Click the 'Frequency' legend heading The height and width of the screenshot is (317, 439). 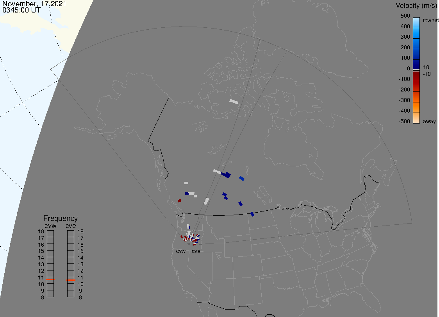point(61,218)
